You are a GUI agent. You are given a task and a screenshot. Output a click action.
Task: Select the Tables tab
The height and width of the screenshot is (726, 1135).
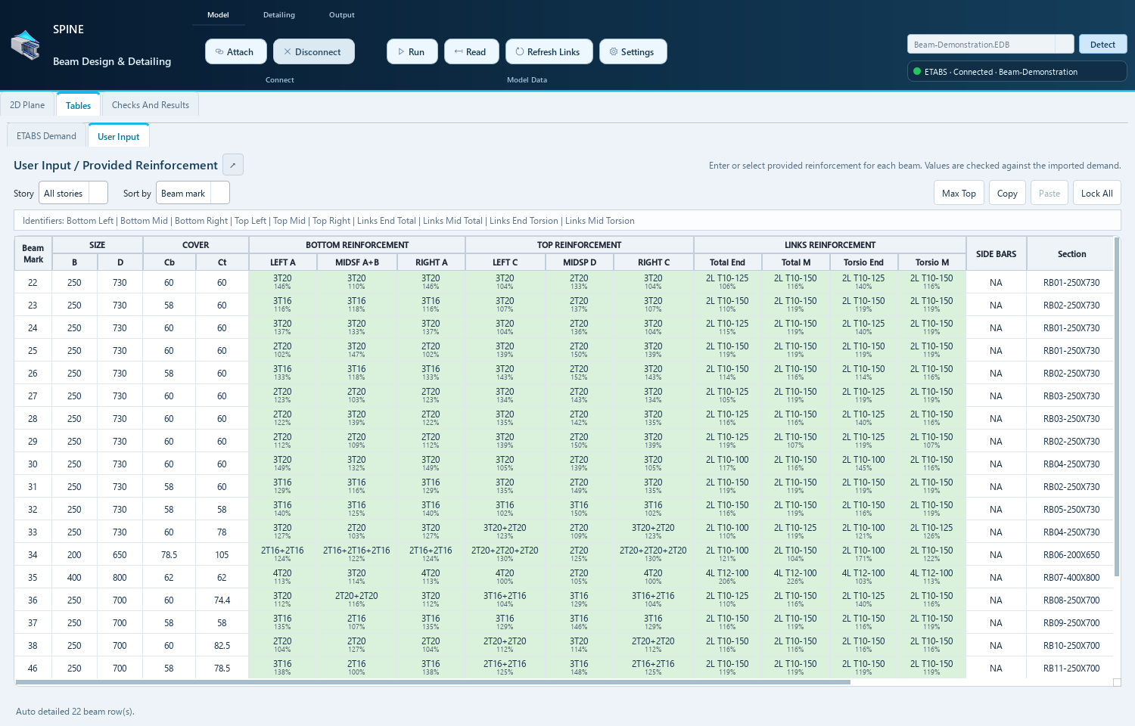(78, 105)
